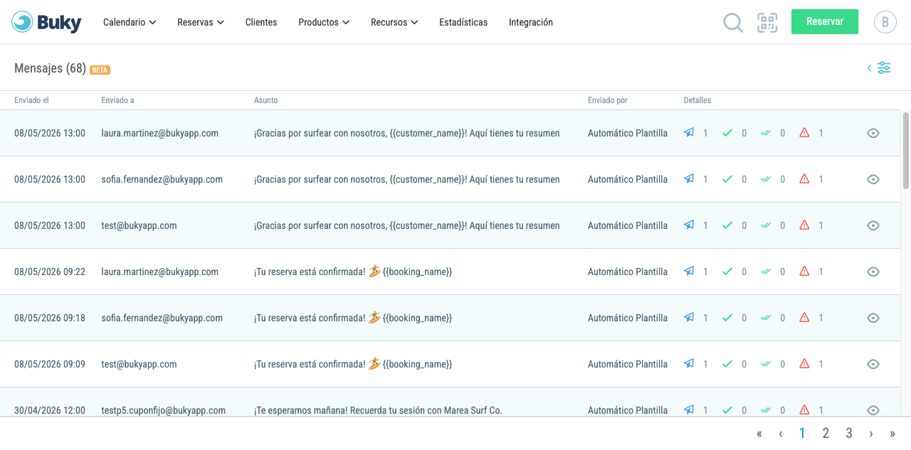
Task: Click error warning icon in 09:18 sofia.fernandez row
Action: coord(804,317)
